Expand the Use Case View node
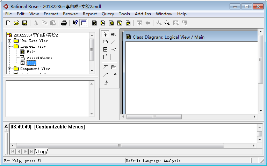267x166 pixels. click(x=9, y=41)
